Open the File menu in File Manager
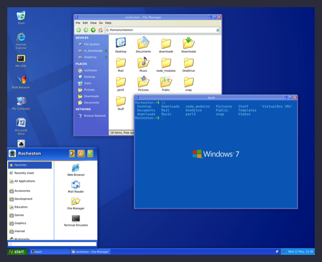Image resolution: width=322 pixels, height=262 pixels. [78, 23]
